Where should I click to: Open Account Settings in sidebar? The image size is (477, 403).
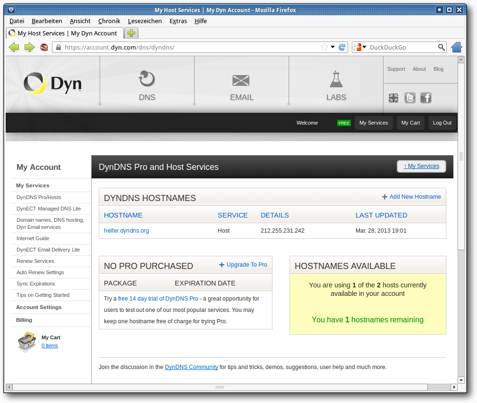(x=39, y=307)
